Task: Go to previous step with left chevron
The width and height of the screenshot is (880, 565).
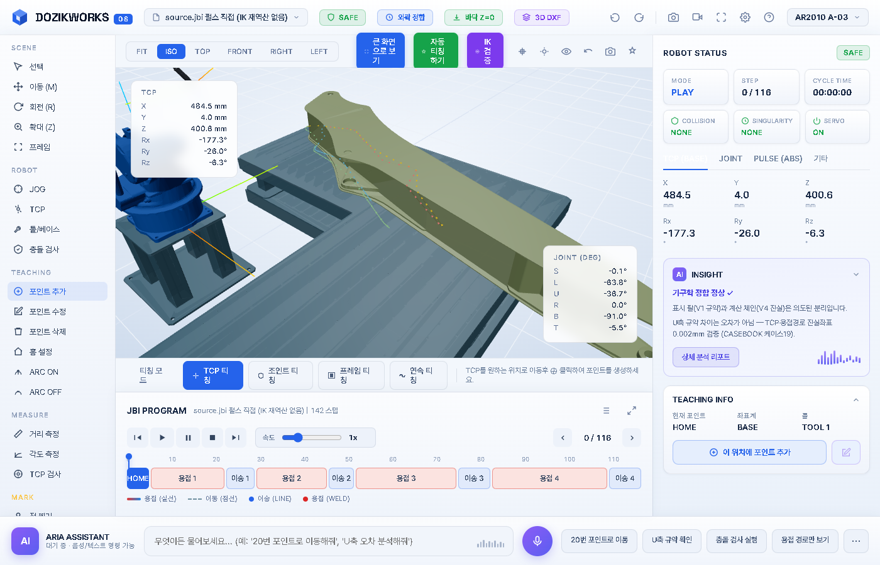Action: [563, 438]
